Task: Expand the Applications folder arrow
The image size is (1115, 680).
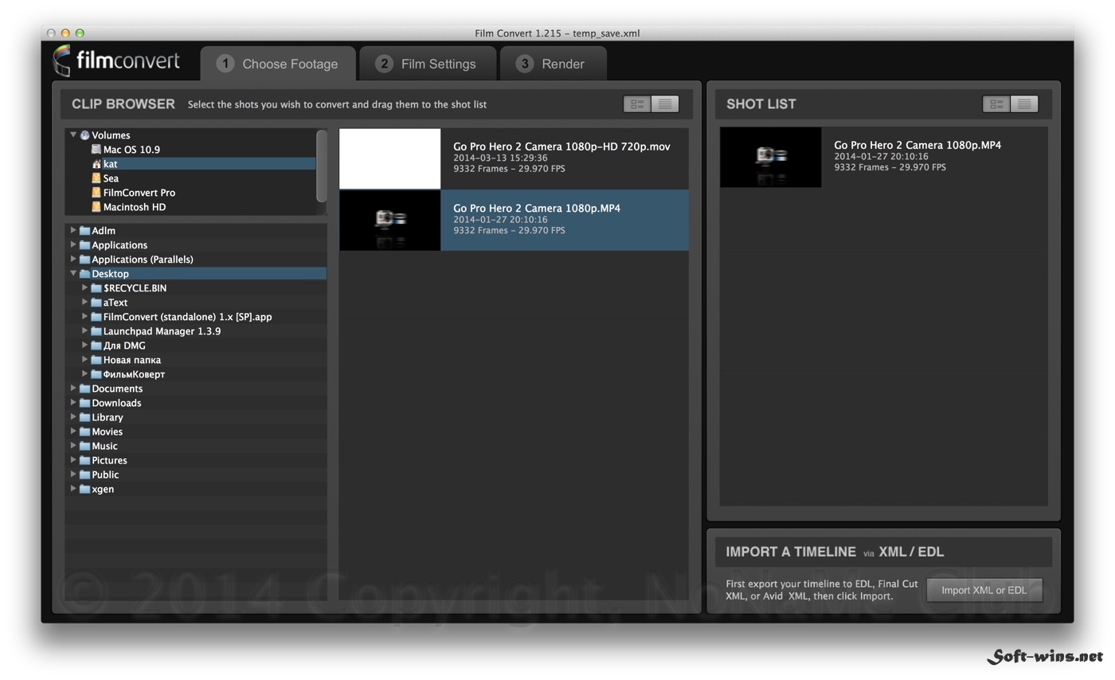Action: point(73,244)
